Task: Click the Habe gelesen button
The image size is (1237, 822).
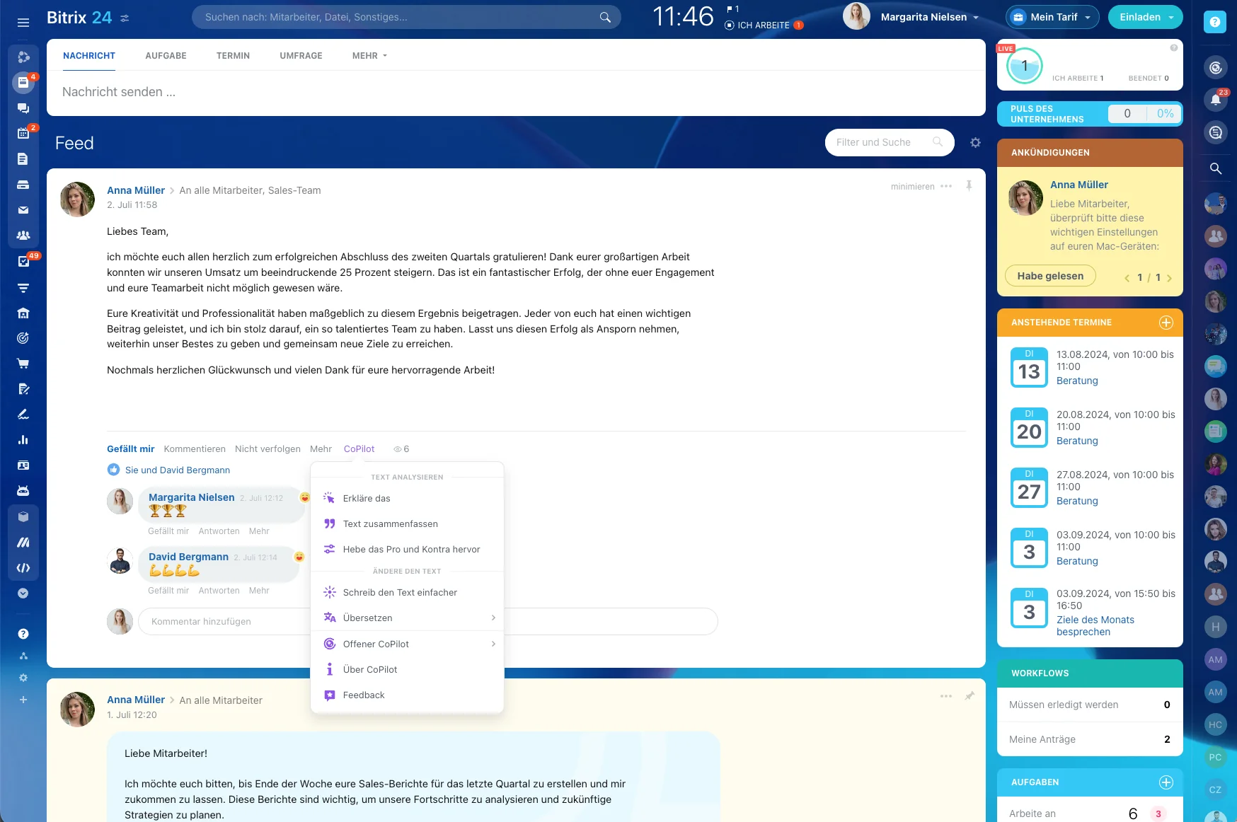Action: click(1049, 276)
